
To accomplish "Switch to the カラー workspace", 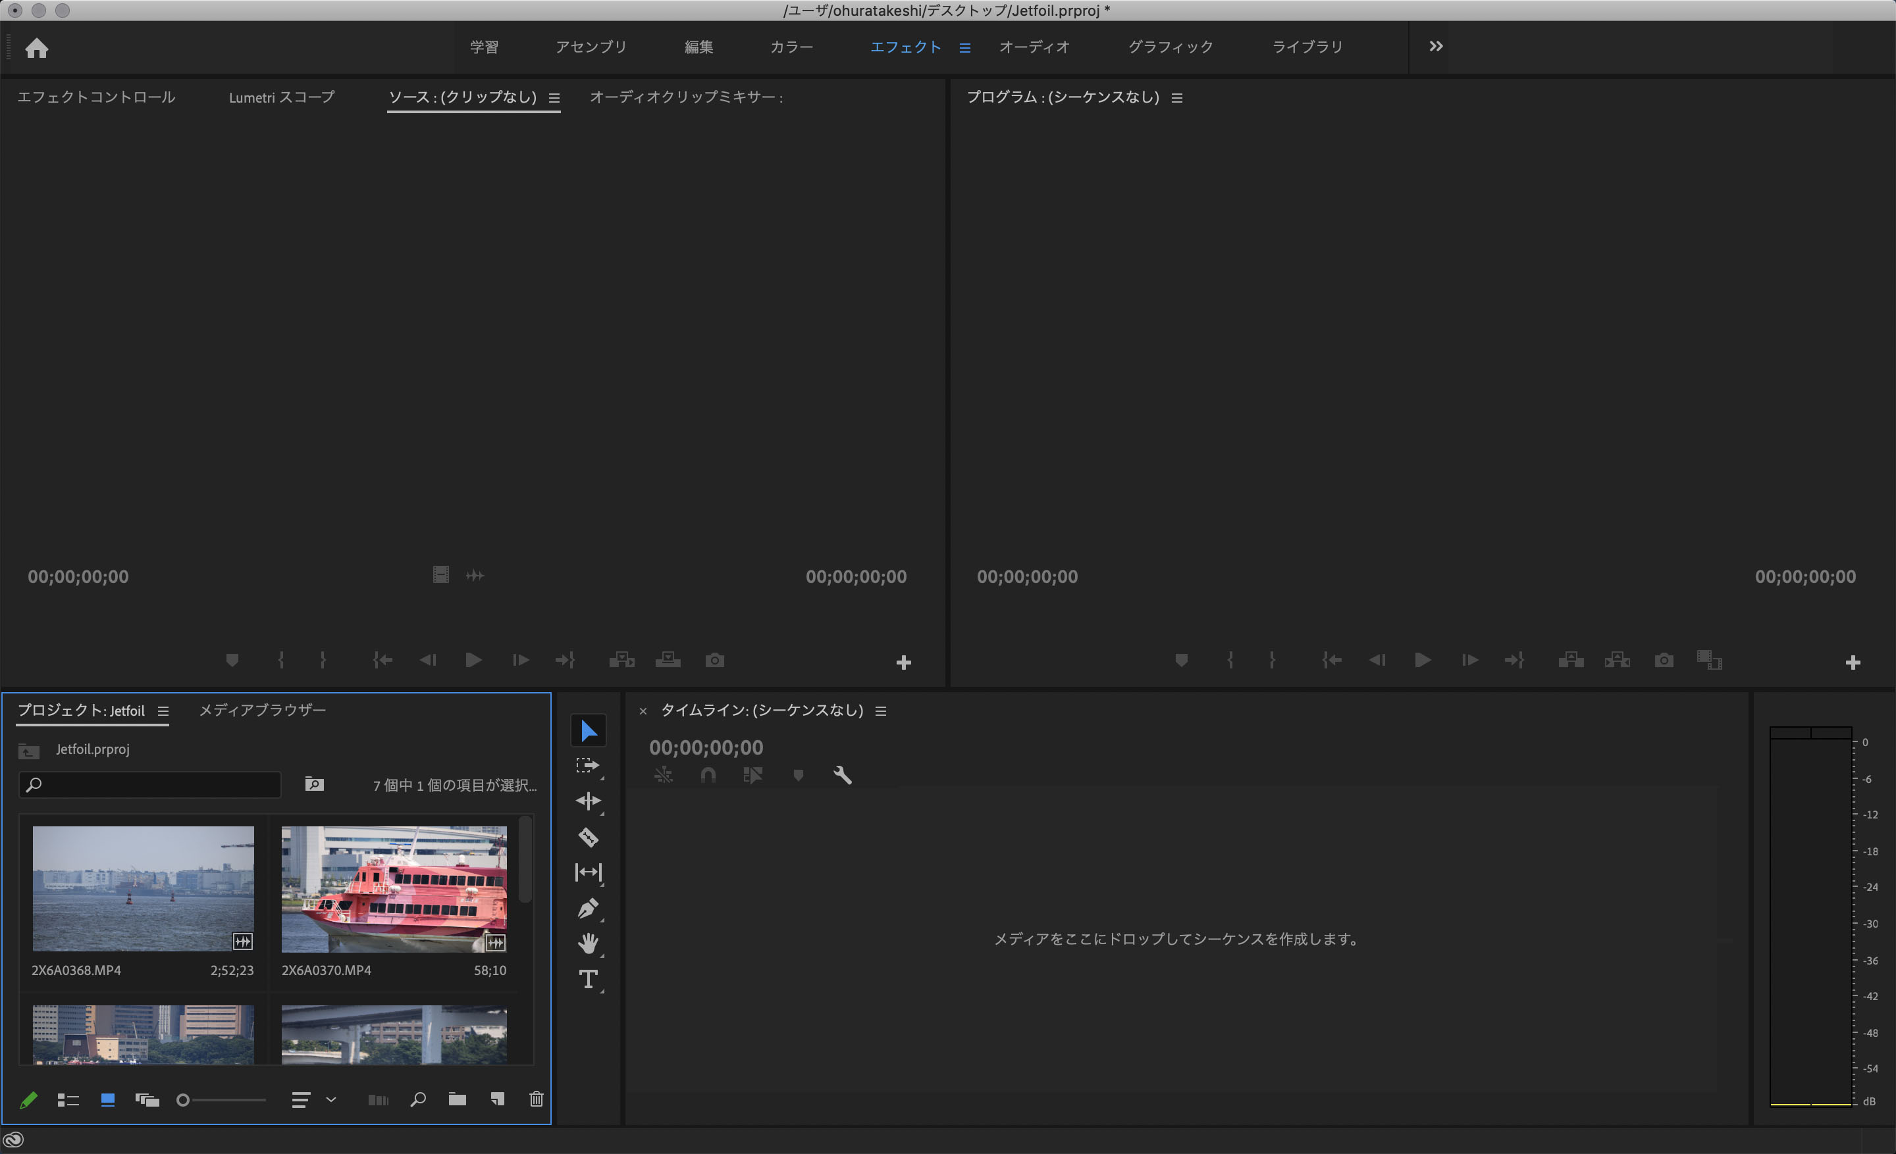I will tap(791, 47).
